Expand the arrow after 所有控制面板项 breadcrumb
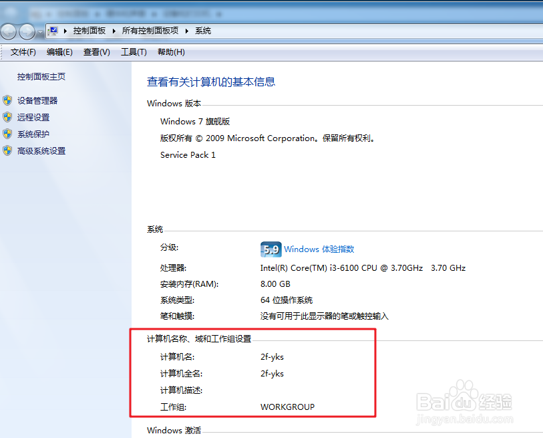 [186, 31]
